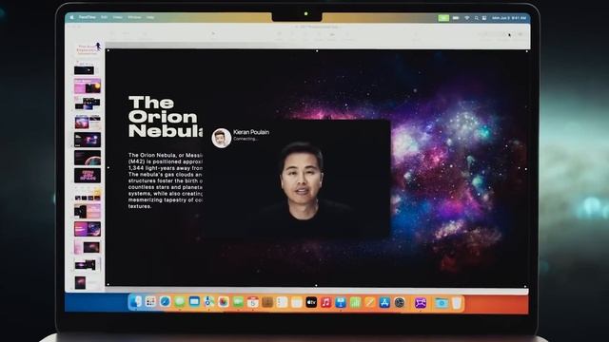The height and width of the screenshot is (342, 609).
Task: Click the FaceTime video preview window
Action: [296, 180]
